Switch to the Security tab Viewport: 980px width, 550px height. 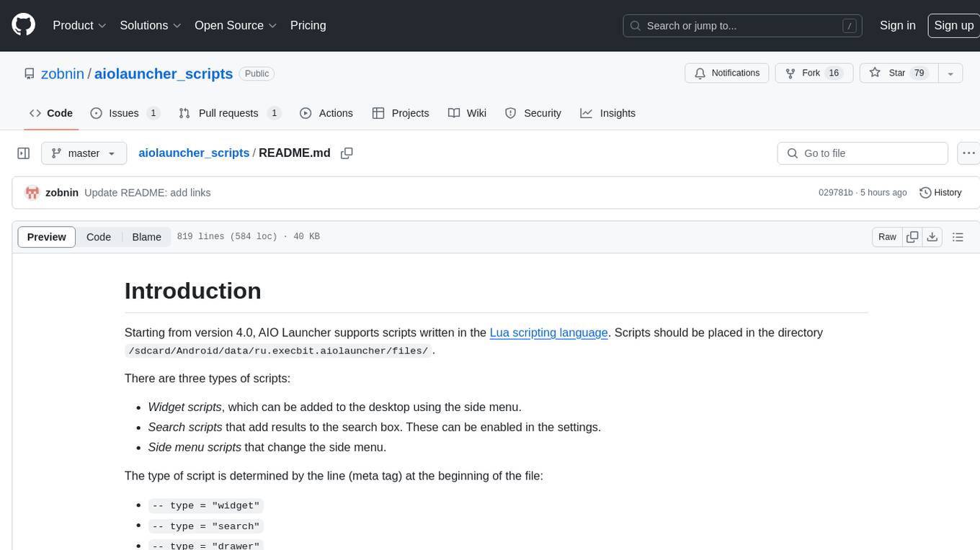pyautogui.click(x=533, y=113)
